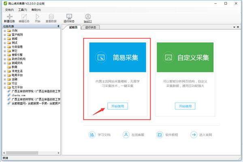Click the 自定义采集 green banner
The image size is (243, 162).
[x=185, y=57]
